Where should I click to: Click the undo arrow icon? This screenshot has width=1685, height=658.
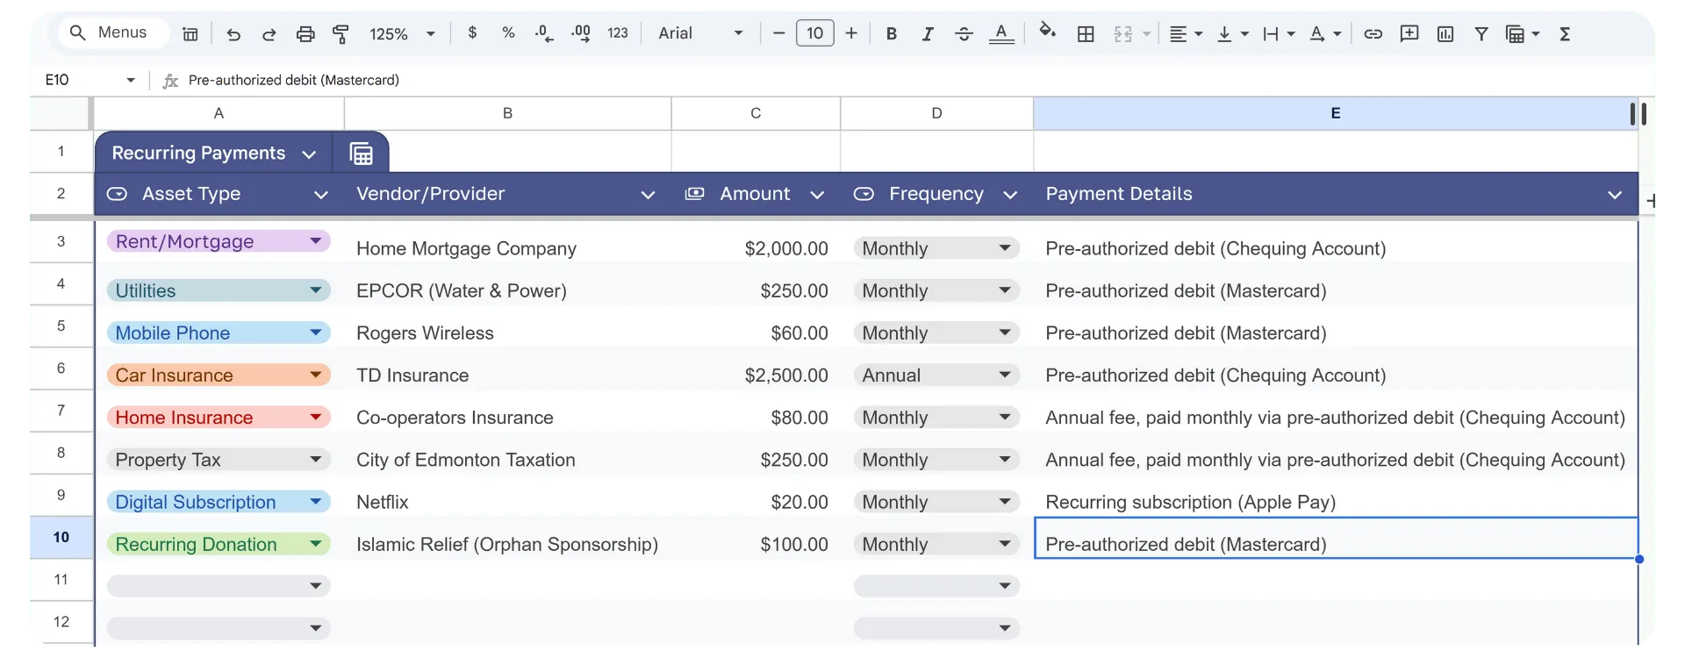click(x=233, y=34)
